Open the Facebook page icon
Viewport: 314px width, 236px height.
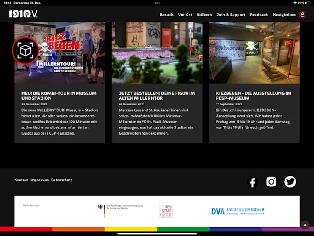[x=253, y=182]
